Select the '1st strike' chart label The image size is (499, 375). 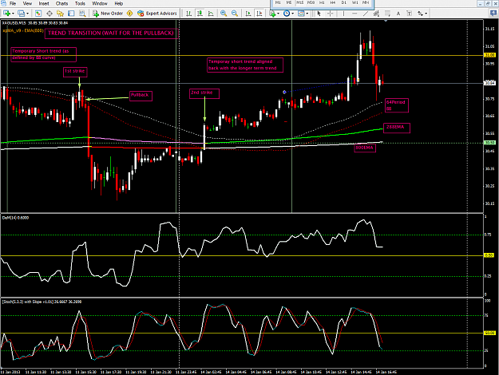[75, 72]
